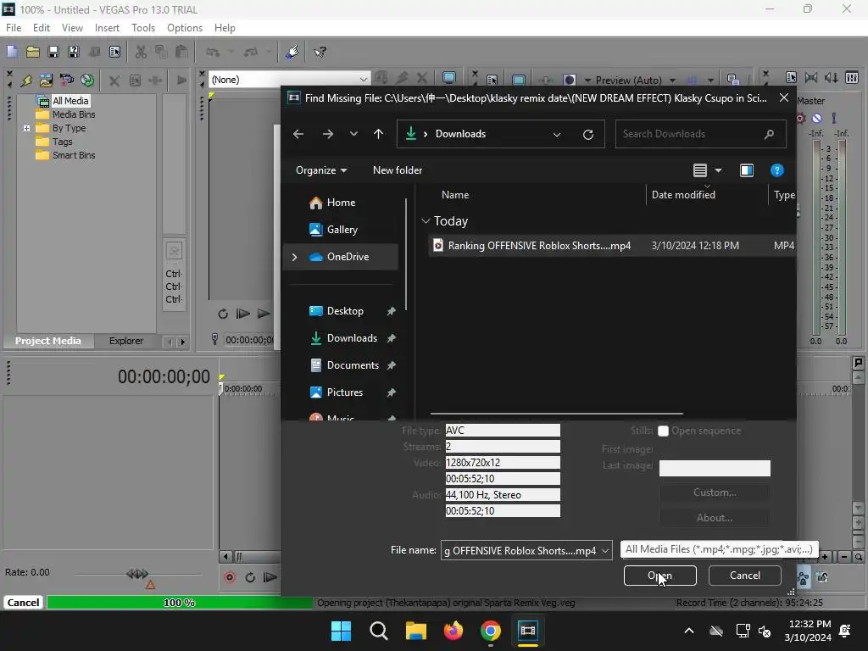Viewport: 868px width, 651px height.
Task: Open the File menu
Action: pos(14,28)
